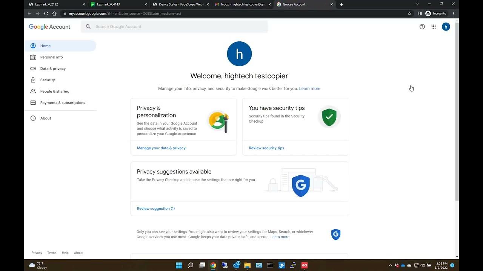Screen dimensions: 483x271
Task: Select People & sharing in the sidebar
Action: (60, 91)
